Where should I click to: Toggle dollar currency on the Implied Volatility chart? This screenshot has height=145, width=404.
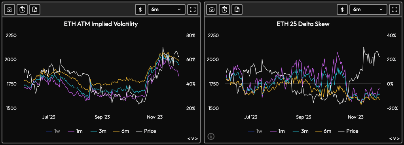[x=140, y=9]
